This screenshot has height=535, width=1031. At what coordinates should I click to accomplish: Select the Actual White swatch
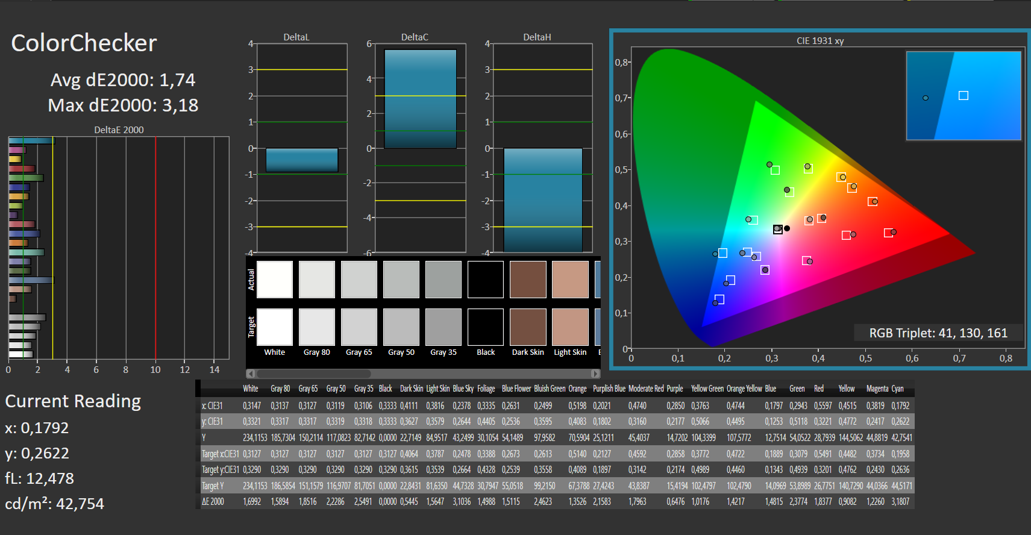coord(275,280)
